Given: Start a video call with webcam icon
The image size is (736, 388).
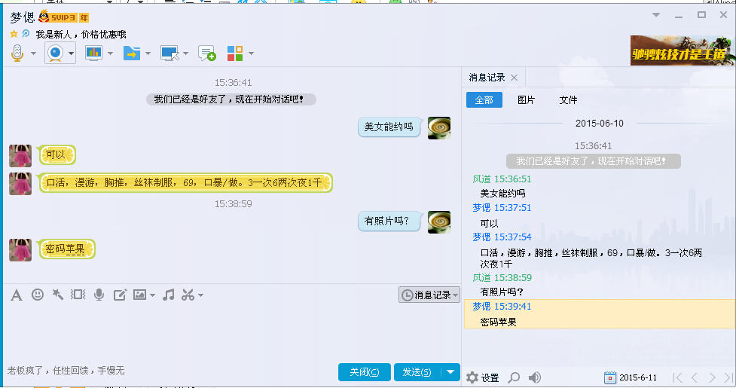Looking at the screenshot, I should click(56, 53).
